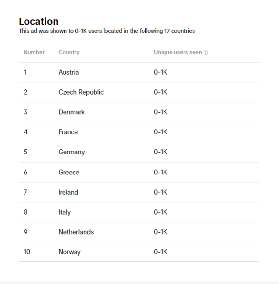The image size is (279, 284).
Task: Click the 0-1K value for Austria
Action: click(x=161, y=72)
